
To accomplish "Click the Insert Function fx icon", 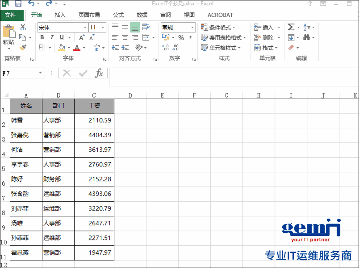I will [99, 73].
